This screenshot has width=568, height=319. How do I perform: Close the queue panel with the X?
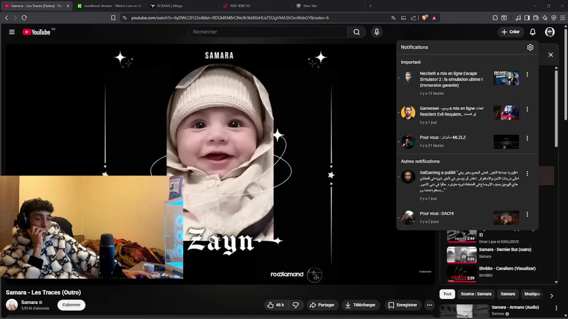tap(551, 54)
